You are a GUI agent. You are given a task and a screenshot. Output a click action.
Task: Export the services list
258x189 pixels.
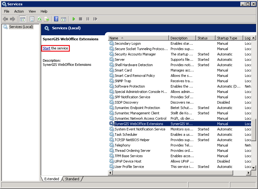[x=47, y=19]
